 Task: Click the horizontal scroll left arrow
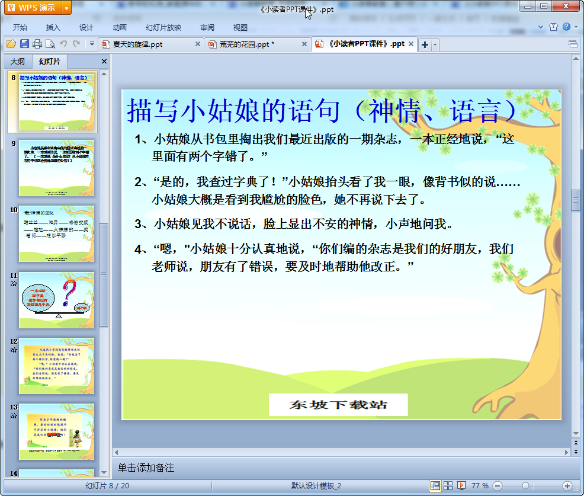[117, 452]
